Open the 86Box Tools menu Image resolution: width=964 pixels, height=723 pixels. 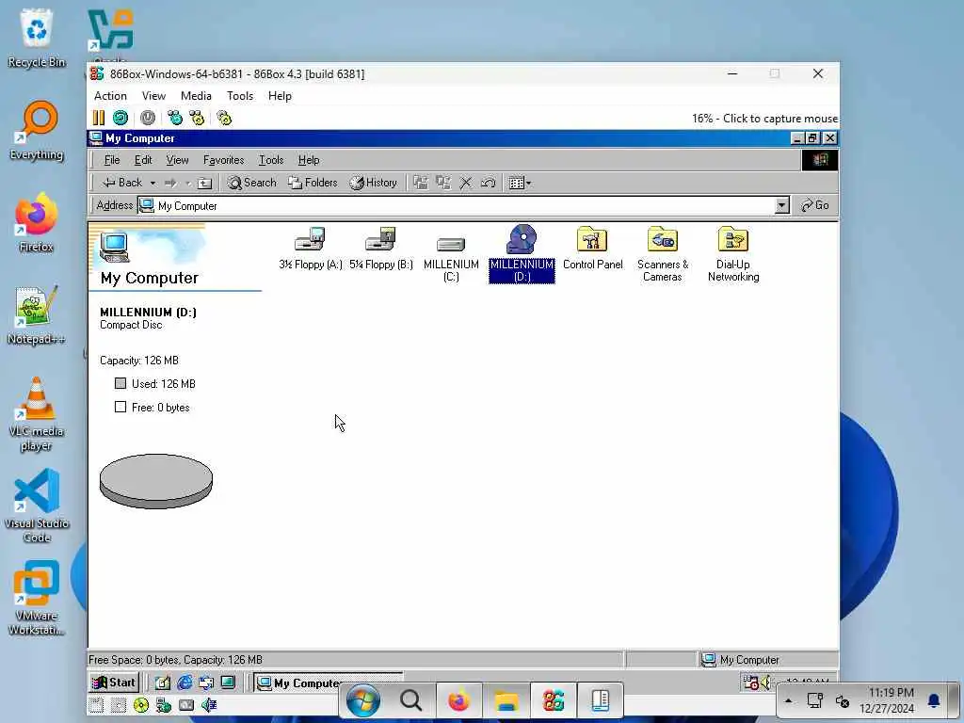point(240,96)
